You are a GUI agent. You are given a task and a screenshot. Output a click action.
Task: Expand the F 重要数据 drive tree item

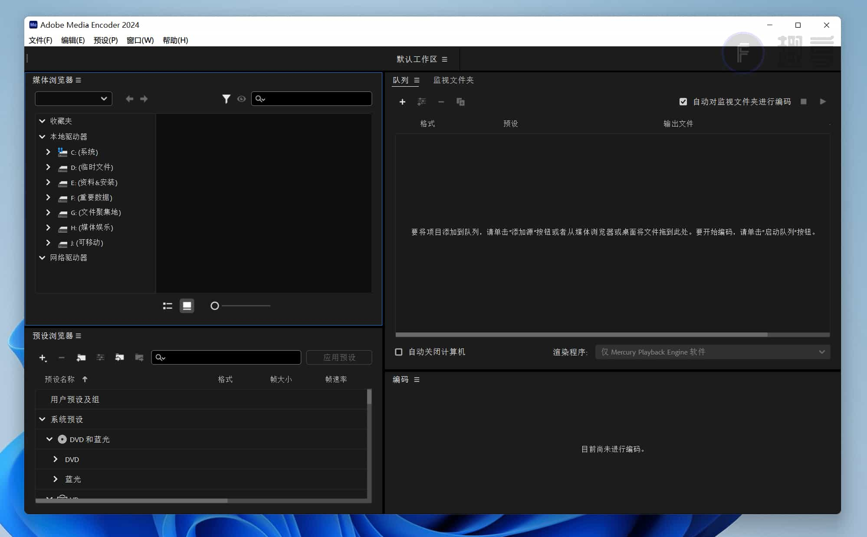point(49,197)
